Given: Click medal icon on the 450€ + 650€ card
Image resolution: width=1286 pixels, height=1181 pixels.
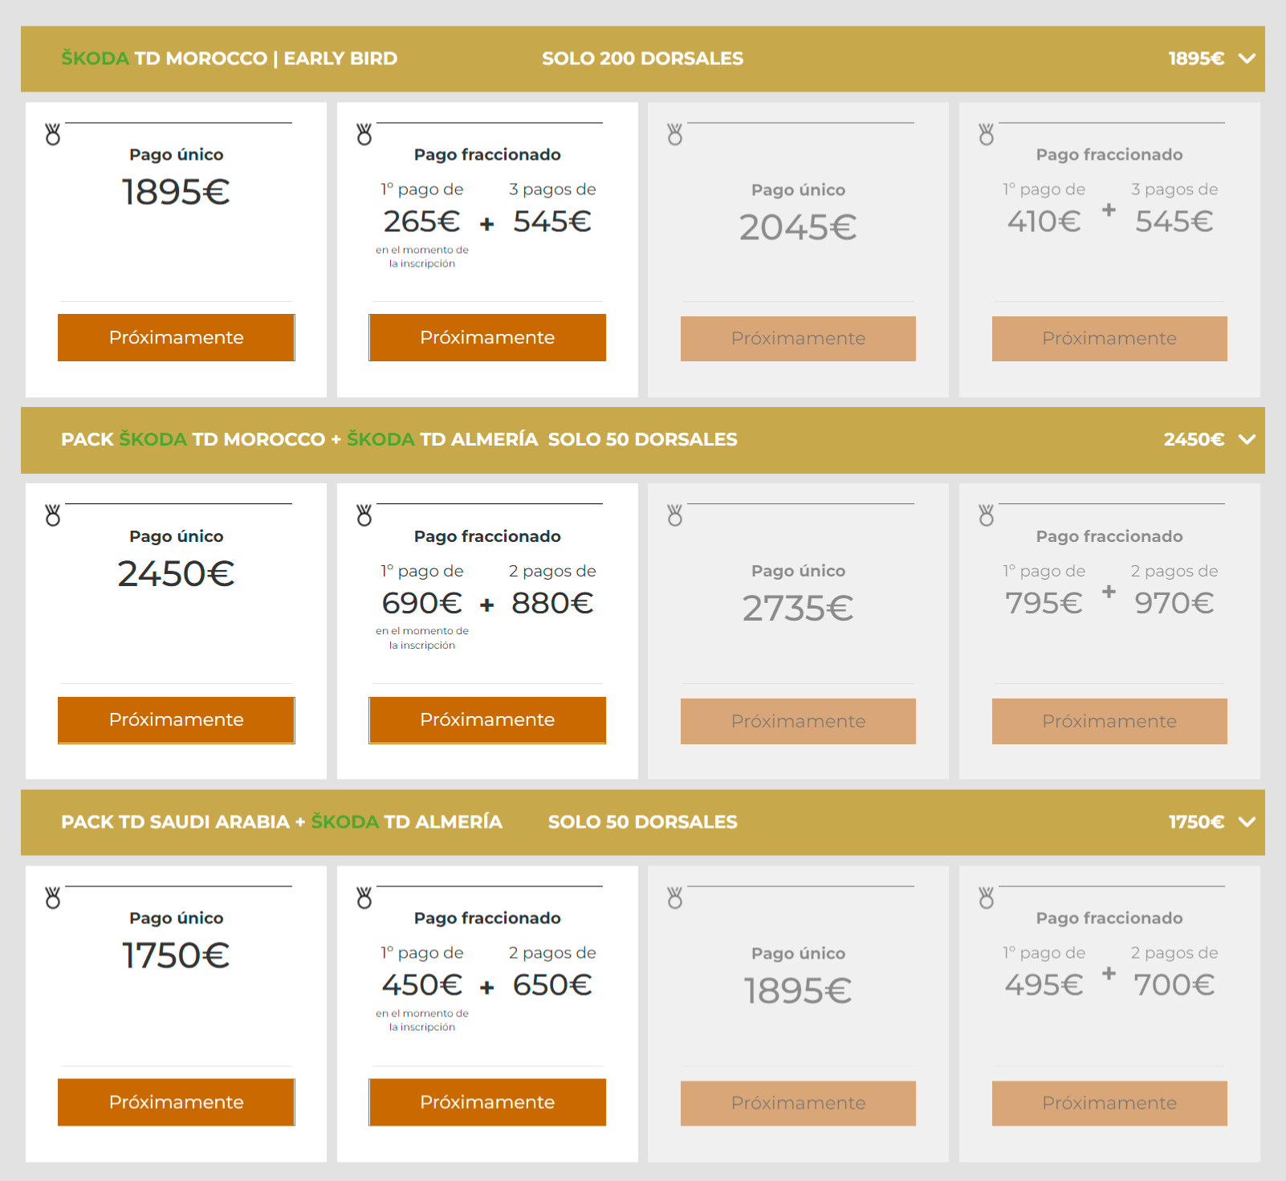Looking at the screenshot, I should pyautogui.click(x=364, y=898).
